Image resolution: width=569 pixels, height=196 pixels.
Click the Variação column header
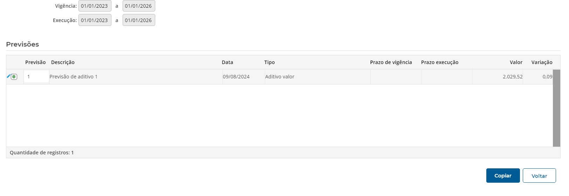click(x=542, y=62)
